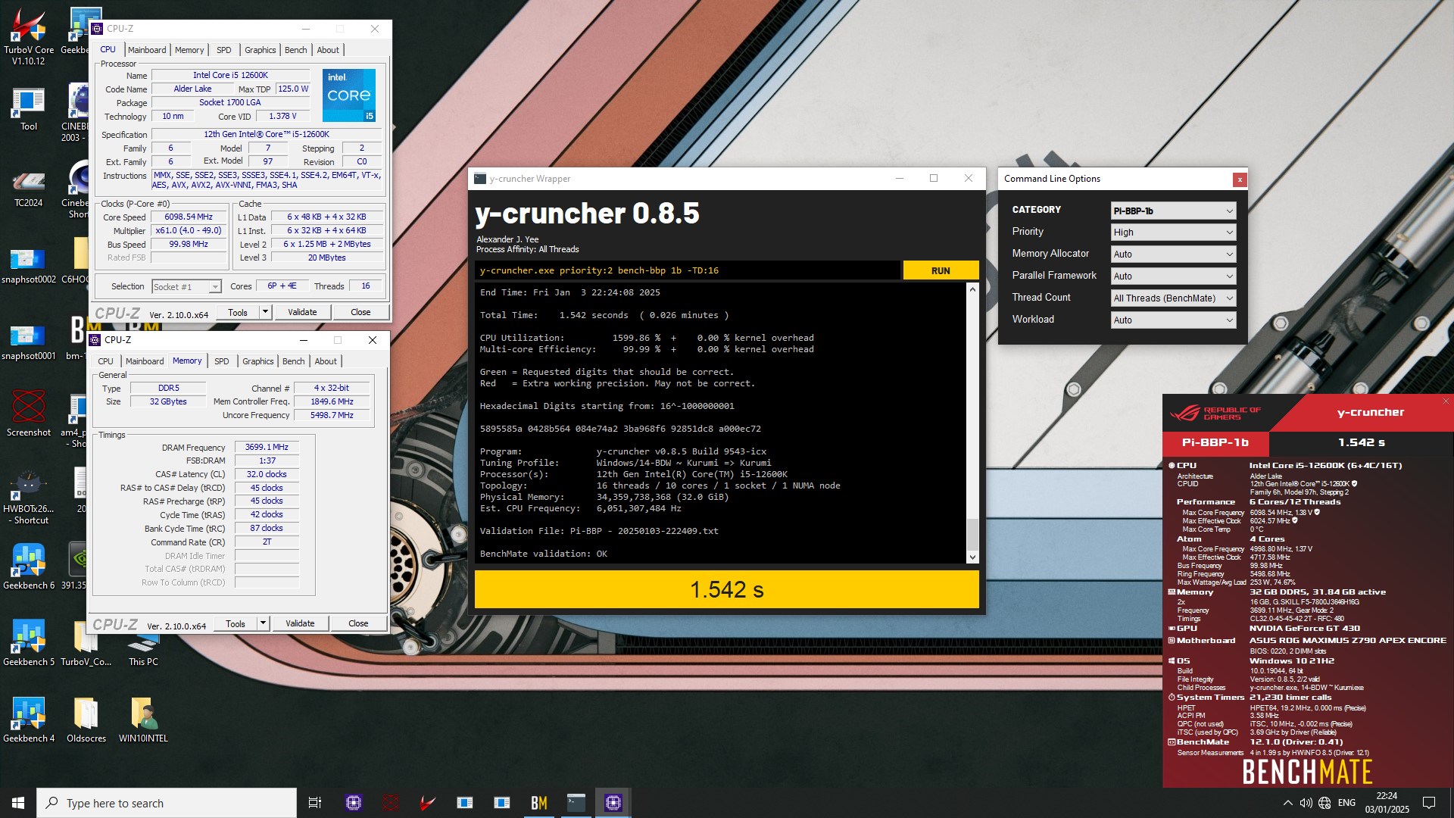Click the Tools button in upper CPU-Z window
Image resolution: width=1454 pixels, height=818 pixels.
238,312
